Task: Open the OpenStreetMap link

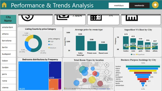Action: tap(101, 89)
